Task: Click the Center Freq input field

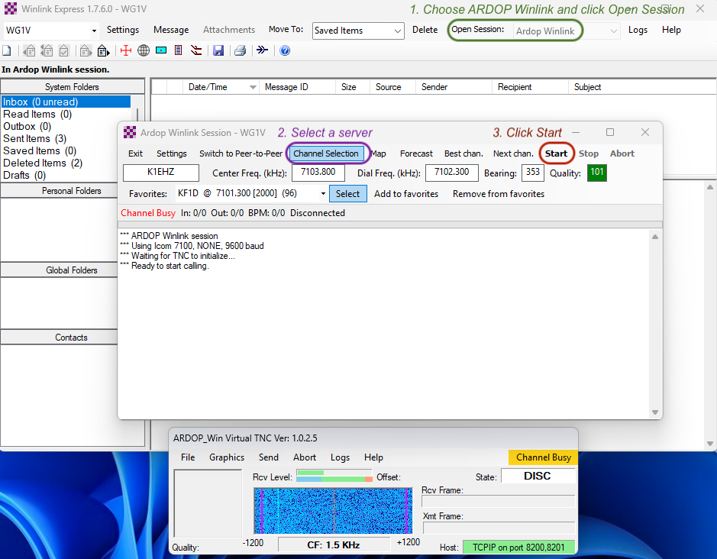Action: 318,173
